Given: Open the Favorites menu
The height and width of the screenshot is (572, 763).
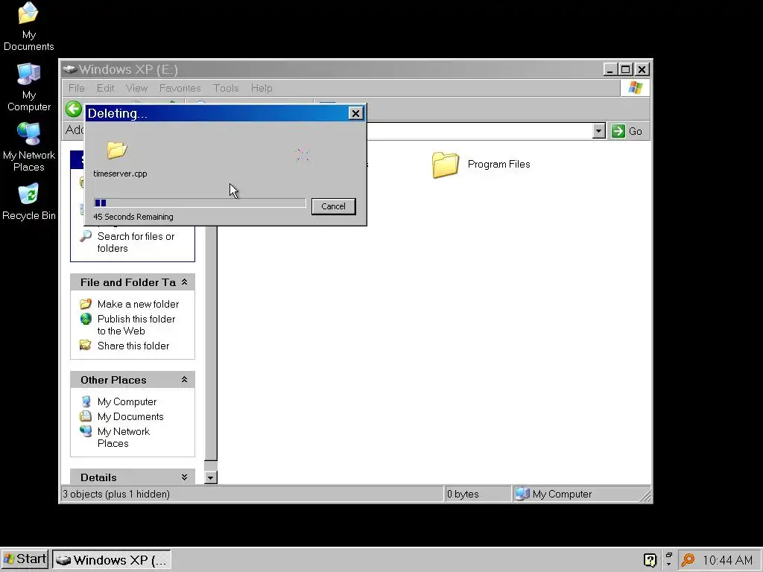Looking at the screenshot, I should [180, 88].
